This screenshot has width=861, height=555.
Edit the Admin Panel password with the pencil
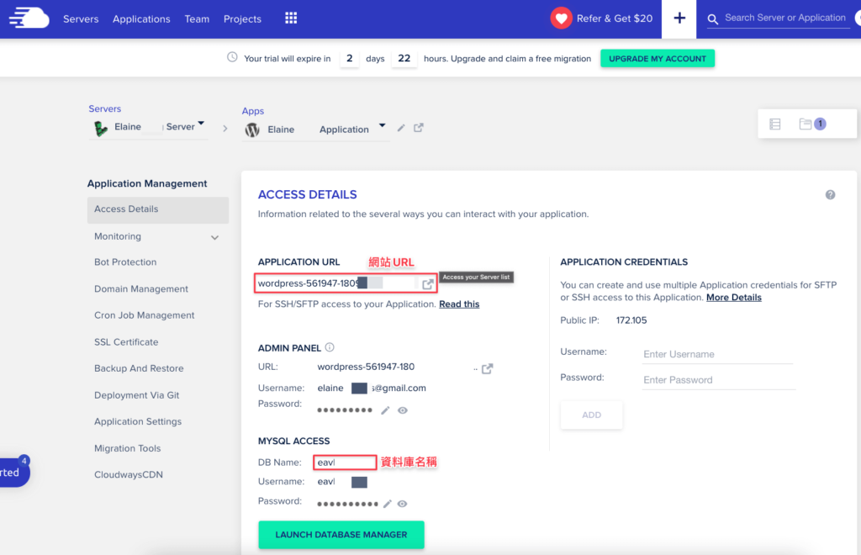(385, 410)
